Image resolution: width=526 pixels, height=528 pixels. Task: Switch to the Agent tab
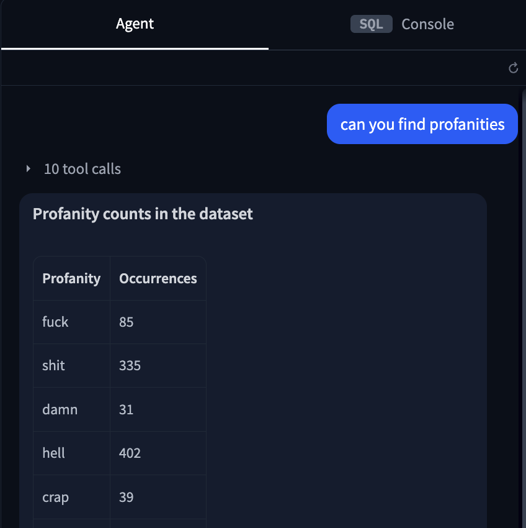pos(135,24)
